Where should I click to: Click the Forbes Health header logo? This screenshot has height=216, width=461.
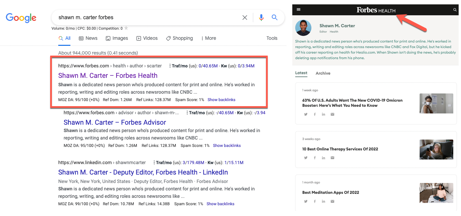tap(376, 10)
